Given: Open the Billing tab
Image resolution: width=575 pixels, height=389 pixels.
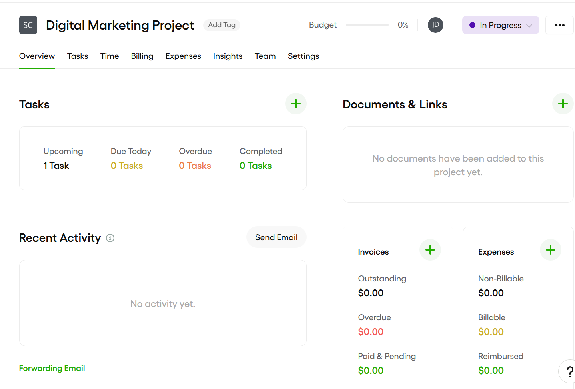Looking at the screenshot, I should (142, 56).
